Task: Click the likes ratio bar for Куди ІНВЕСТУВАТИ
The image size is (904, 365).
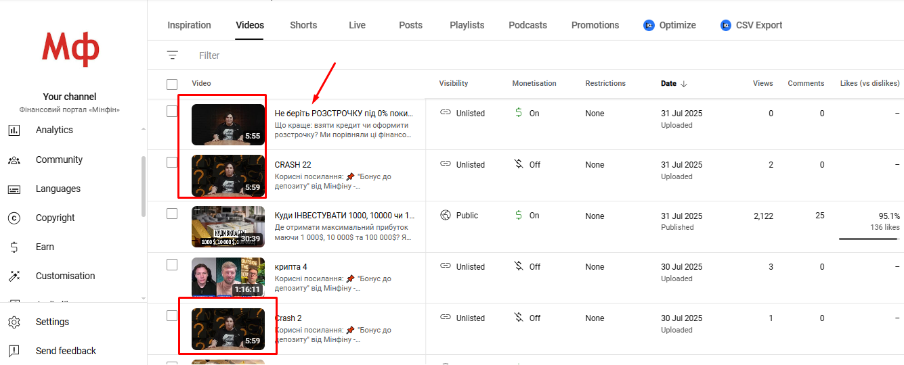Action: pos(869,239)
